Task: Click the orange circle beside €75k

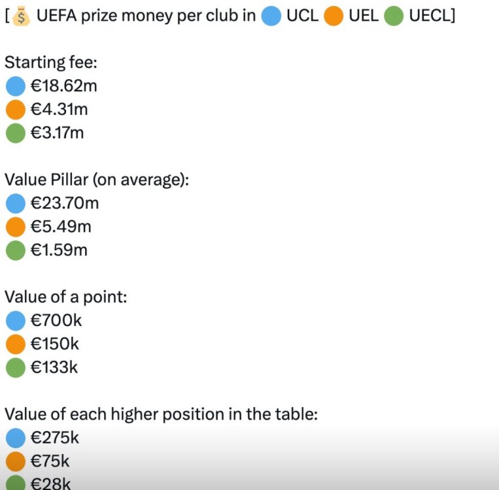Action: click(15, 462)
